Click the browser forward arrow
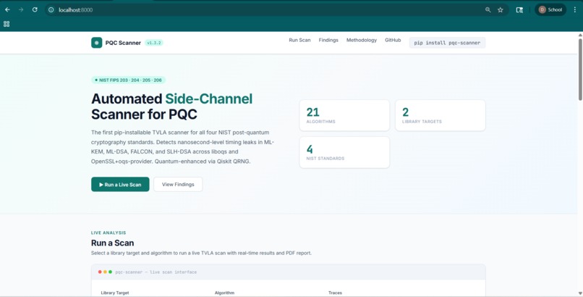583x297 pixels. [21, 9]
